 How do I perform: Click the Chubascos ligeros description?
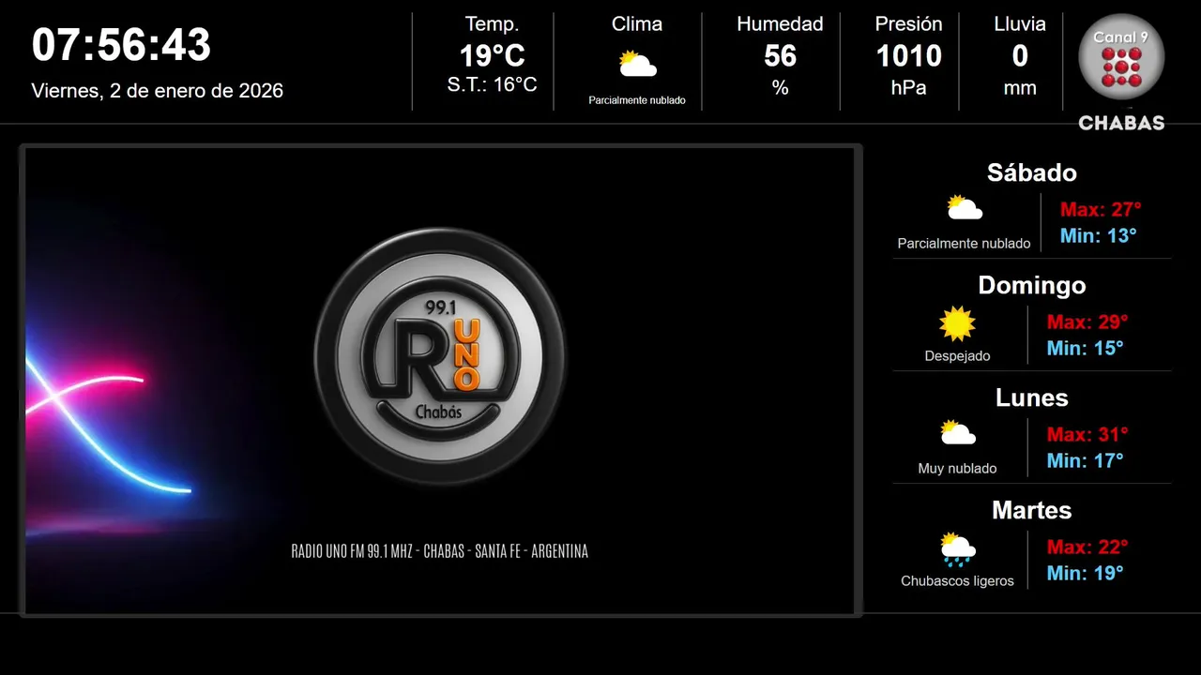[957, 581]
